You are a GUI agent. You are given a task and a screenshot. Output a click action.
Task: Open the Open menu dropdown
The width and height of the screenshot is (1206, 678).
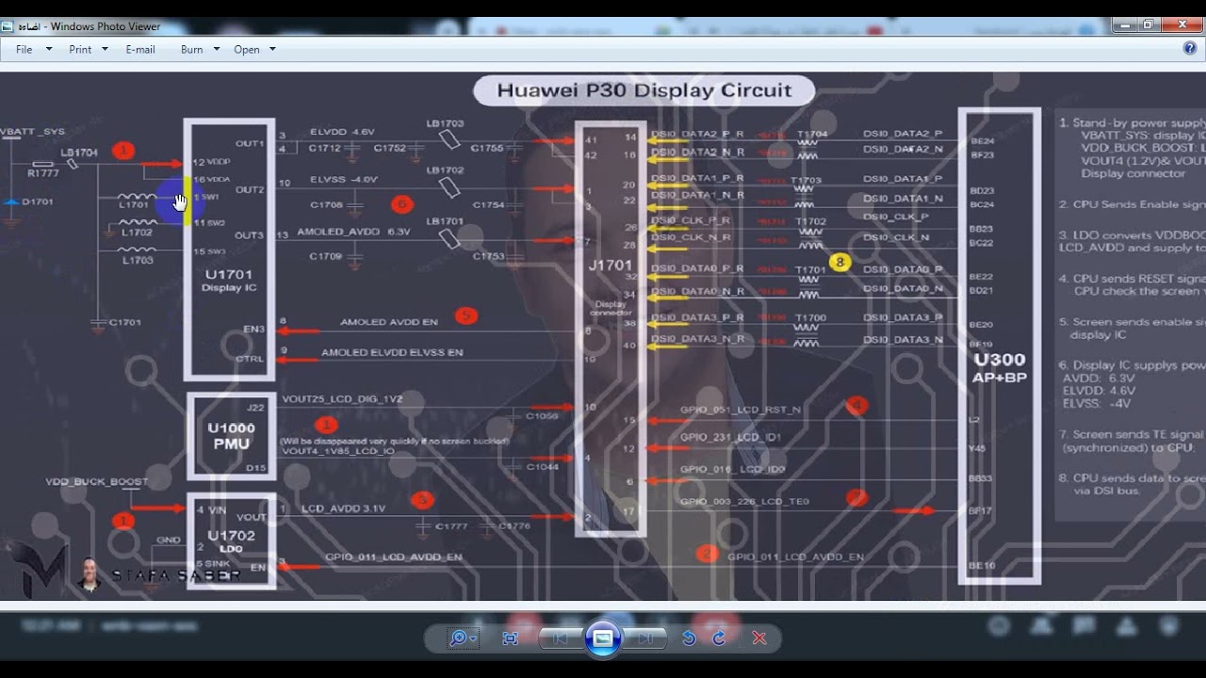coord(254,49)
